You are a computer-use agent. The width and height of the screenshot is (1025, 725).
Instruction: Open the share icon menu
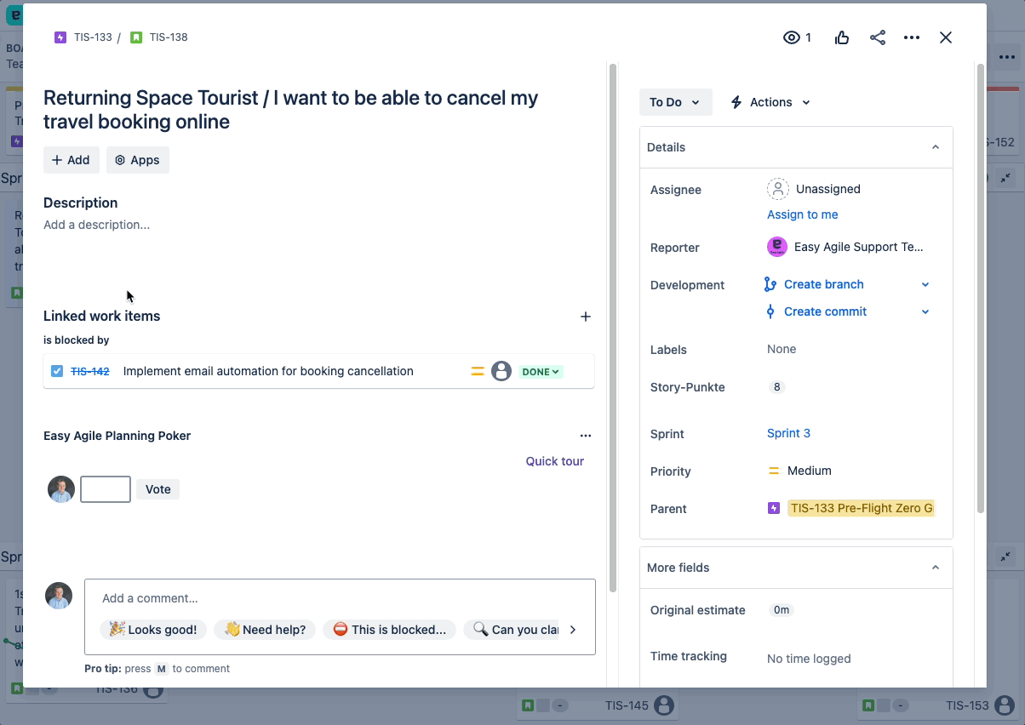tap(877, 37)
